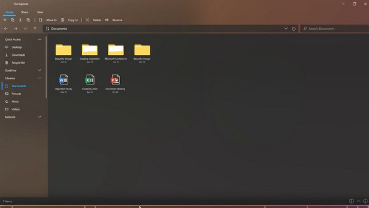Viewport: 369px width, 208px height.
Task: Click the '7 items' status text
Action: pos(7,201)
